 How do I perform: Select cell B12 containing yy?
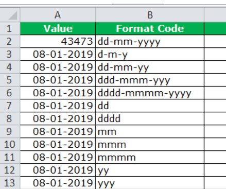point(150,170)
